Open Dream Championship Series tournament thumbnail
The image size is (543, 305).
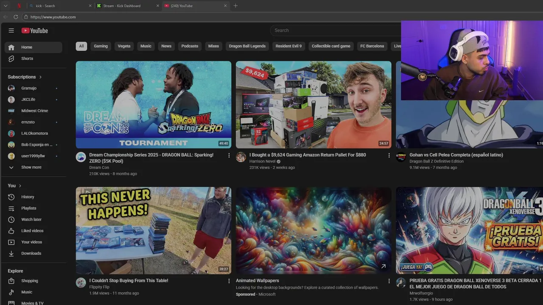click(154, 105)
